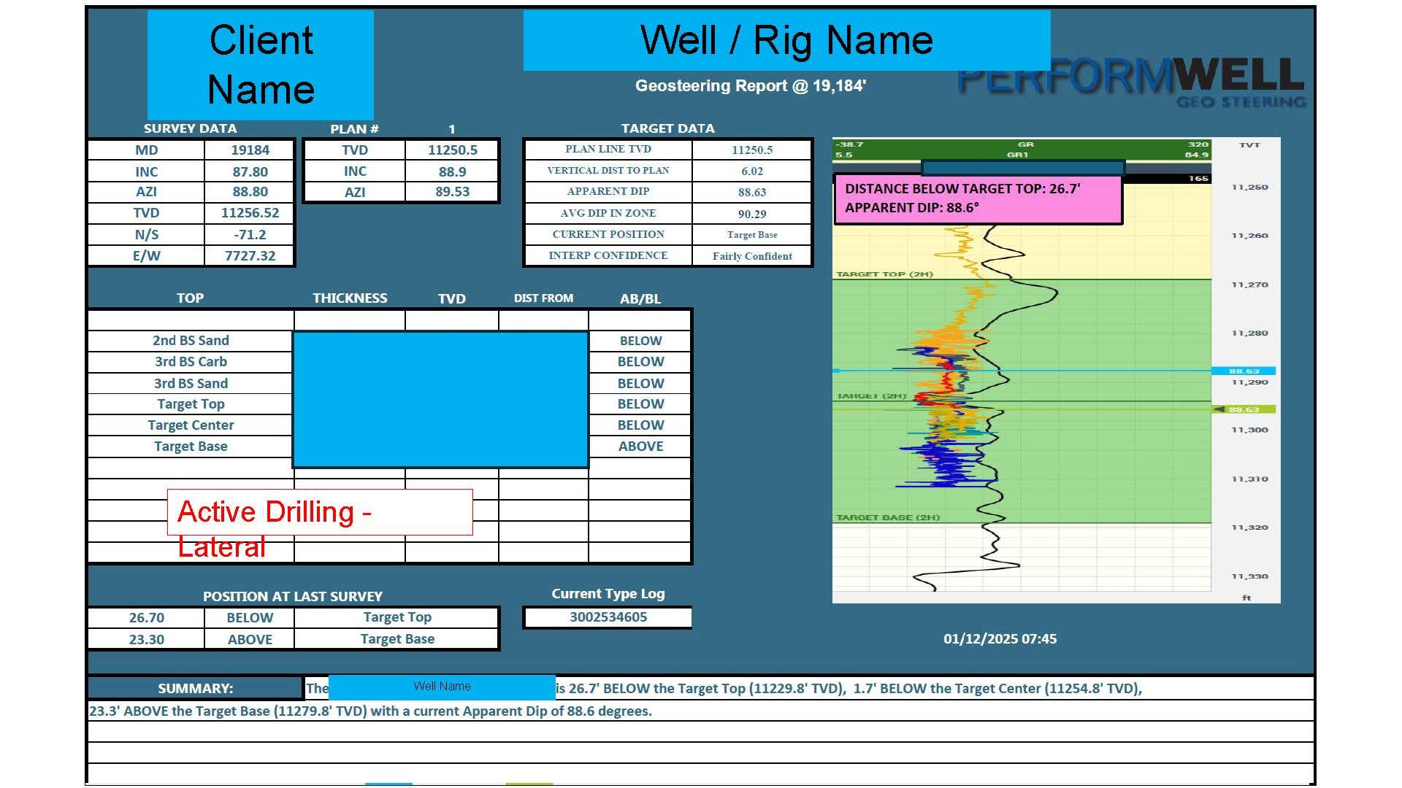The image size is (1402, 788).
Task: Click the GR track header label
Action: 1025,144
